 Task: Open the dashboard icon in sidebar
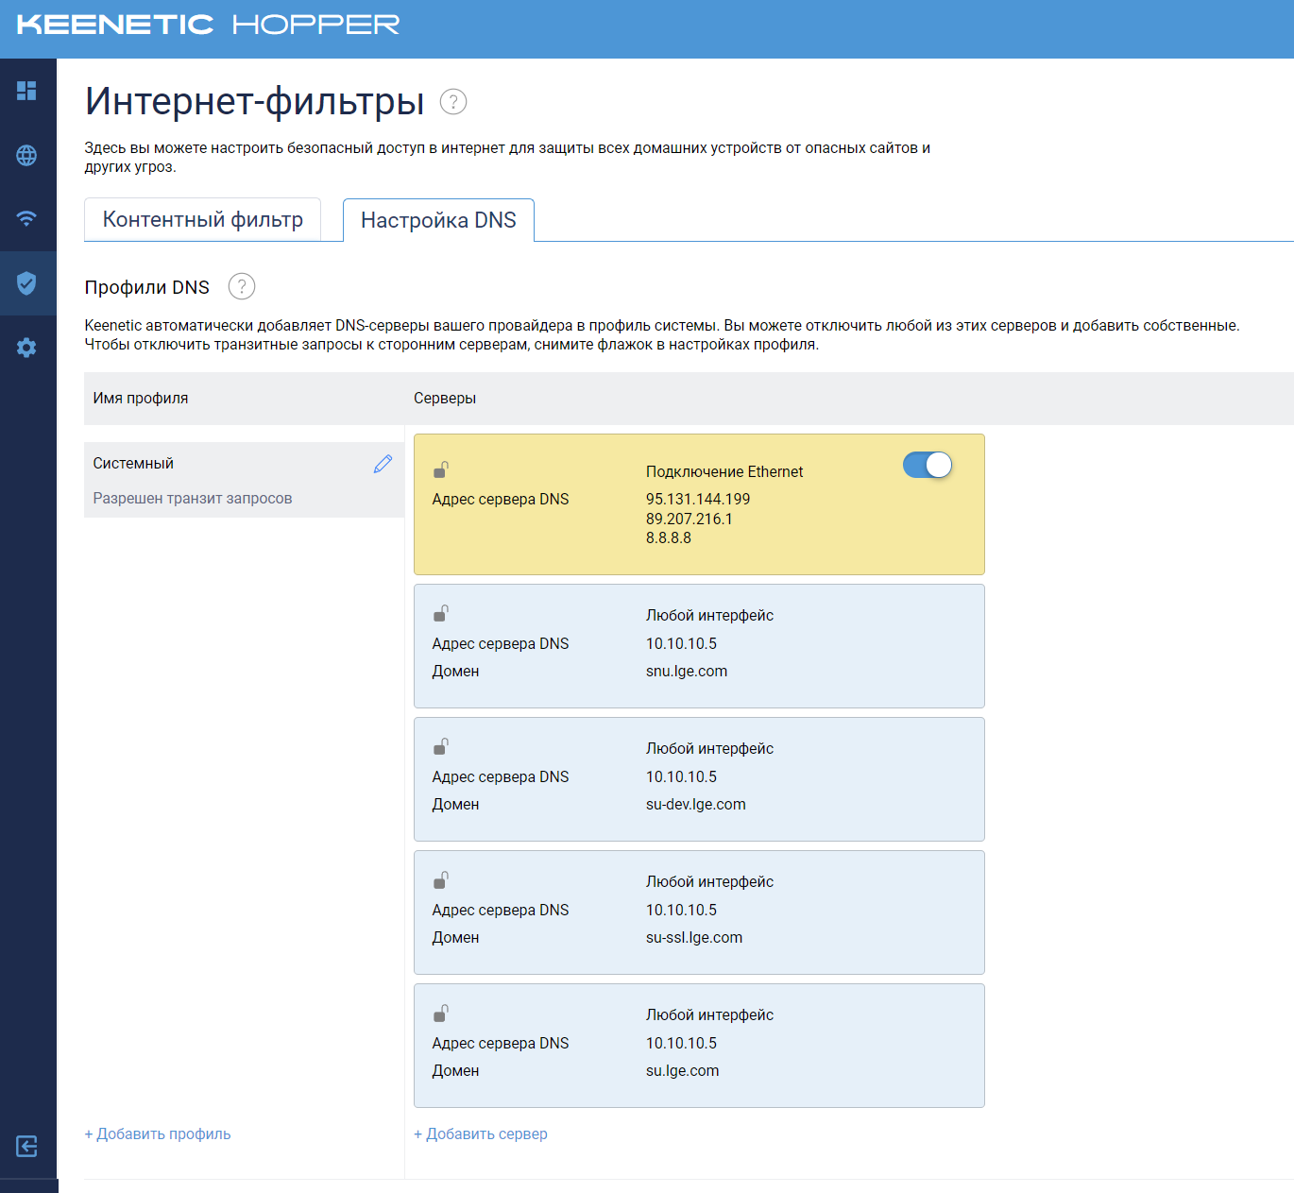[x=26, y=91]
